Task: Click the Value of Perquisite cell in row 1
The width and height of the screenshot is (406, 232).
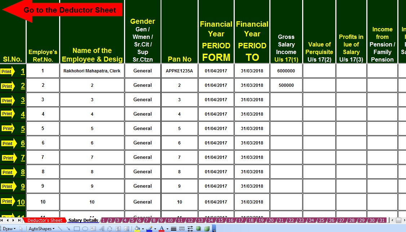Action: pos(319,71)
